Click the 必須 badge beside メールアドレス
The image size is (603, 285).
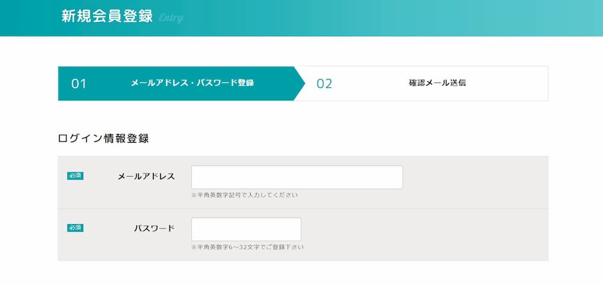[75, 176]
